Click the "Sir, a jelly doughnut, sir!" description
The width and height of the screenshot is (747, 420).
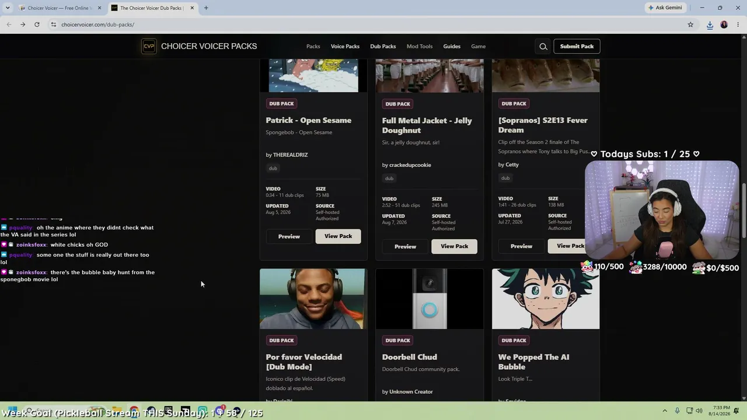coord(411,142)
